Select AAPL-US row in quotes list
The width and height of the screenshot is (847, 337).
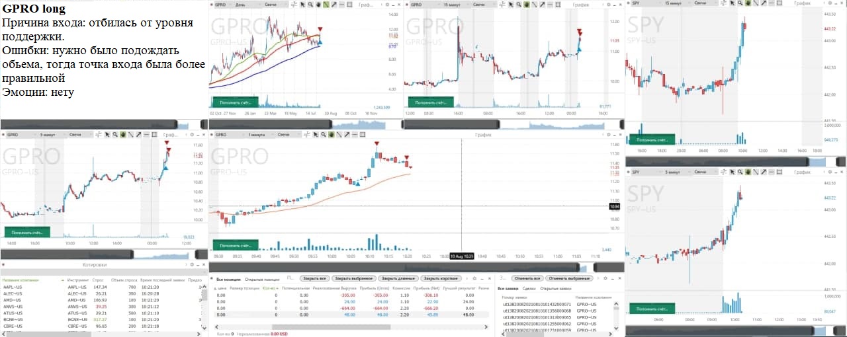[103, 287]
